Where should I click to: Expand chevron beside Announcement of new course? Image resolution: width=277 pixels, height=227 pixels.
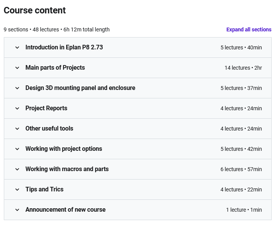point(17,210)
